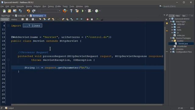This screenshot has width=195, height=110.
Task: Click the Undo arrow icon
Action: [x=28, y=11]
